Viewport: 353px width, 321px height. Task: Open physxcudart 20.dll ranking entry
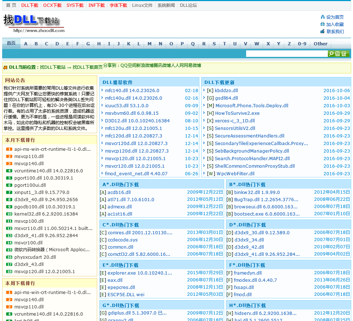(x=35, y=257)
